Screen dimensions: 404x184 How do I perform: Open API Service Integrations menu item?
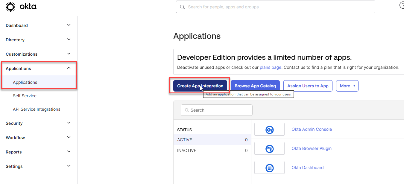tap(37, 109)
